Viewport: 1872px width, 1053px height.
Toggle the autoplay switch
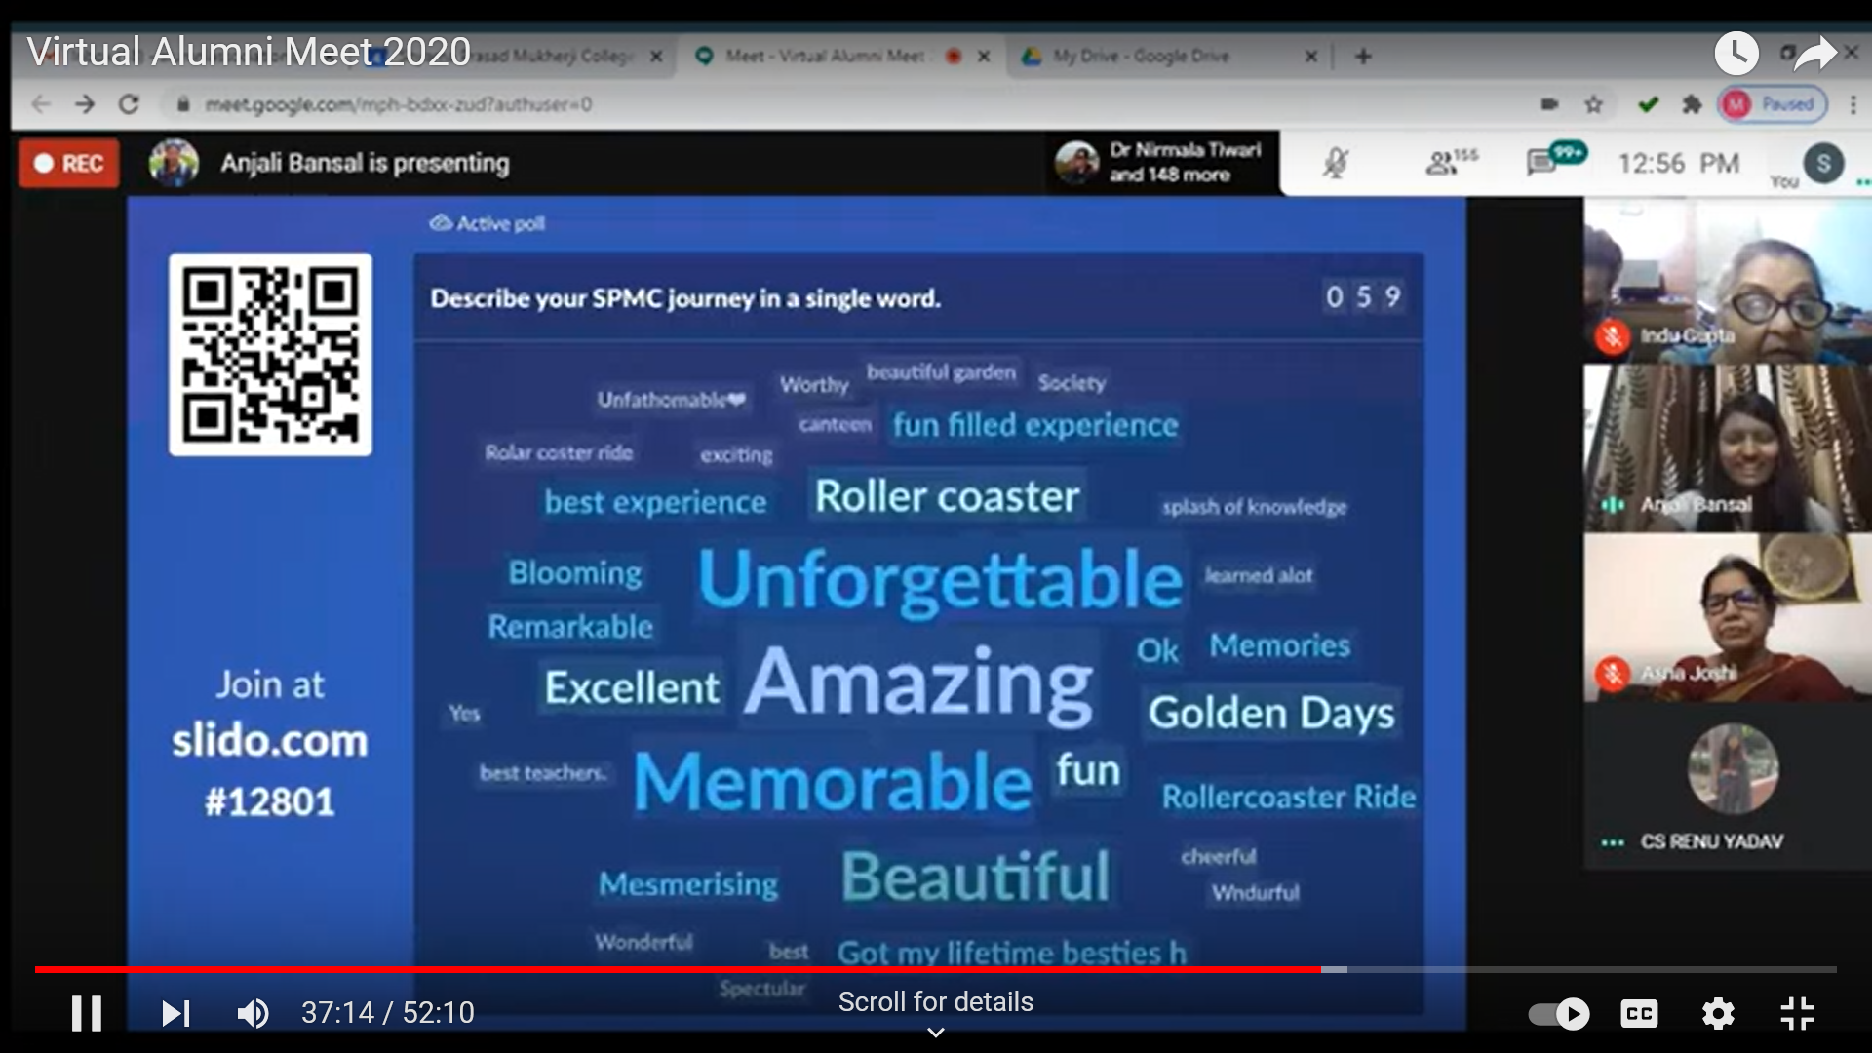[x=1558, y=1014]
